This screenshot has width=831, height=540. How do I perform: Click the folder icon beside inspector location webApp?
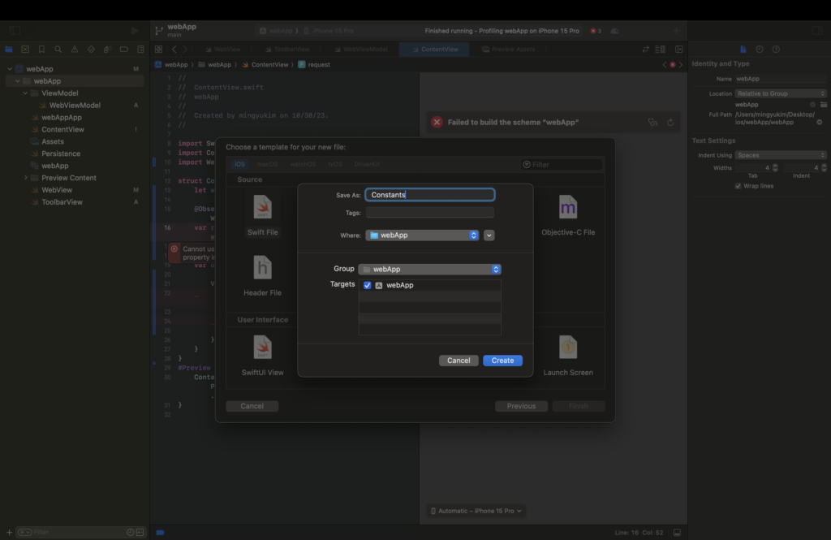[824, 105]
